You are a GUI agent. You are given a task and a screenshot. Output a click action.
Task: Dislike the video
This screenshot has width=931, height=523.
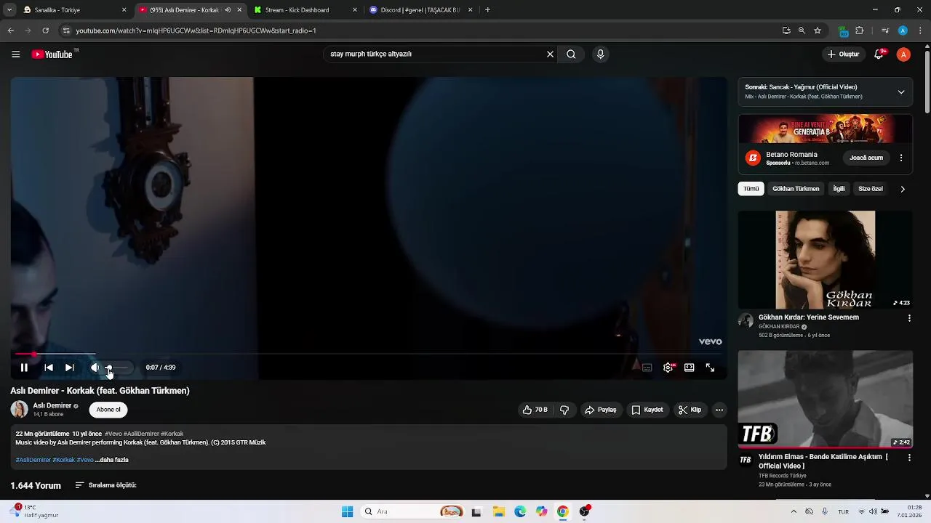(564, 410)
